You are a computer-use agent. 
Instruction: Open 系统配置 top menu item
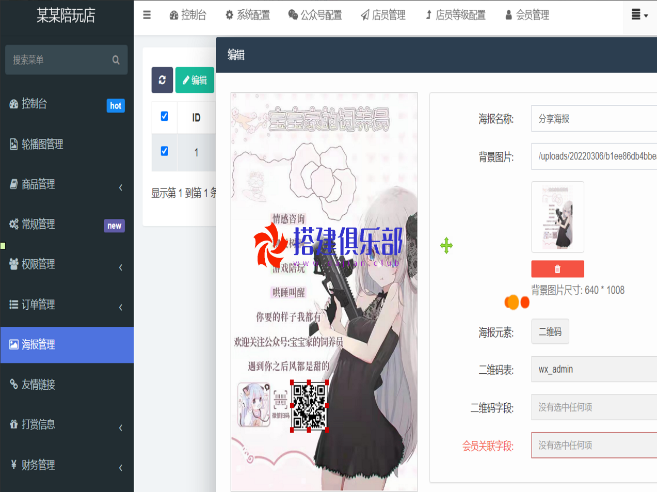248,15
